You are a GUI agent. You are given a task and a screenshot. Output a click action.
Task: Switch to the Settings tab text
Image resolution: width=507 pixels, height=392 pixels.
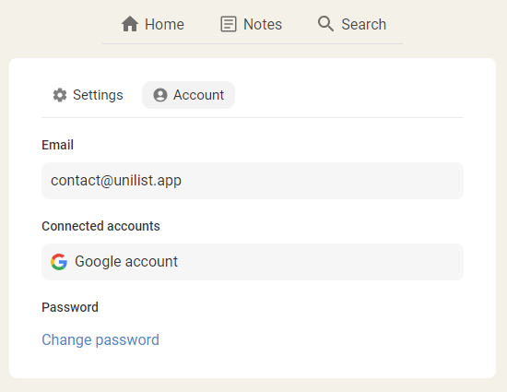(98, 95)
